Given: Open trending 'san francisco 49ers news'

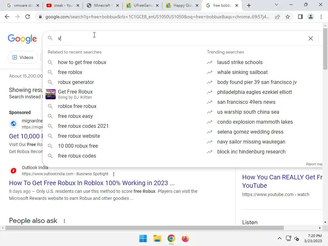Looking at the screenshot, I should 246,102.
